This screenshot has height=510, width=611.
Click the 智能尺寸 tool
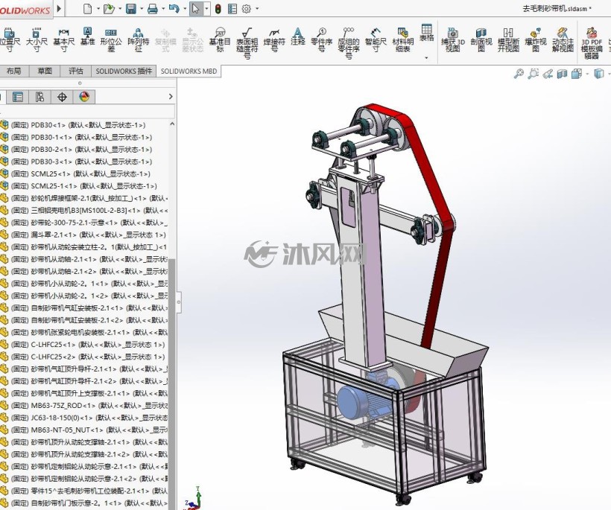coord(376,39)
